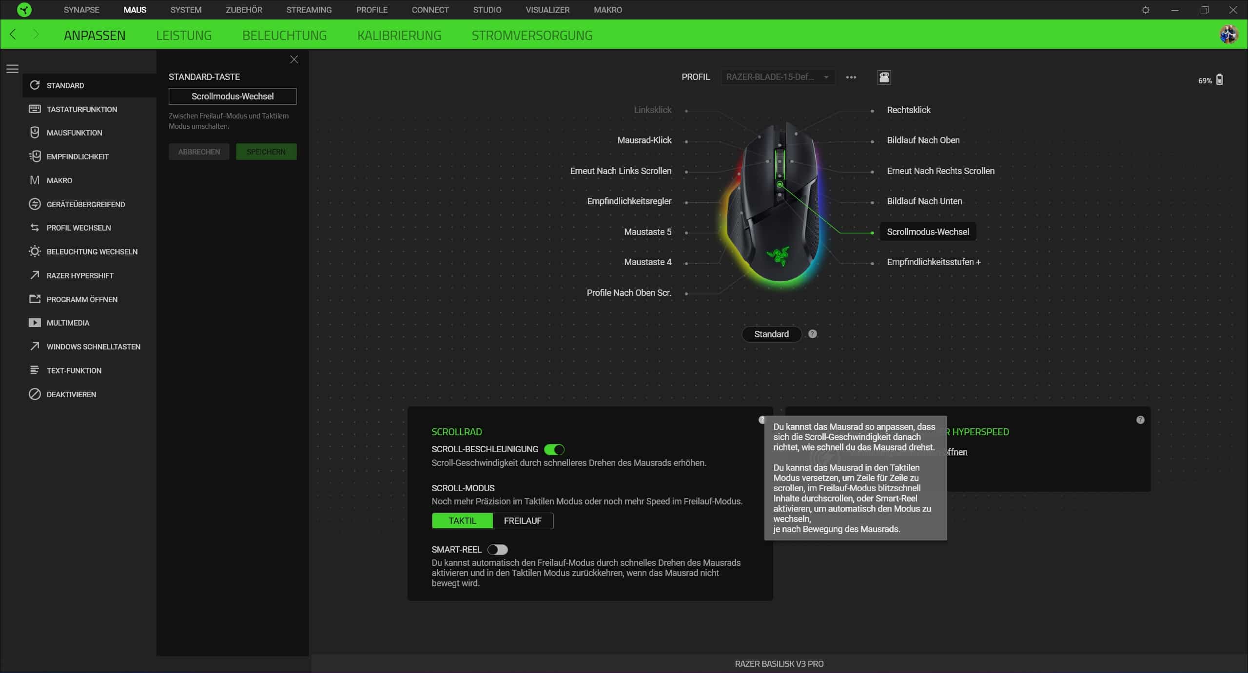Click the battery status icon
Image resolution: width=1248 pixels, height=673 pixels.
point(1219,80)
